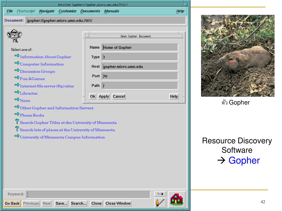Click Apply in the dialog
This screenshot has width=282, height=211.
[104, 96]
